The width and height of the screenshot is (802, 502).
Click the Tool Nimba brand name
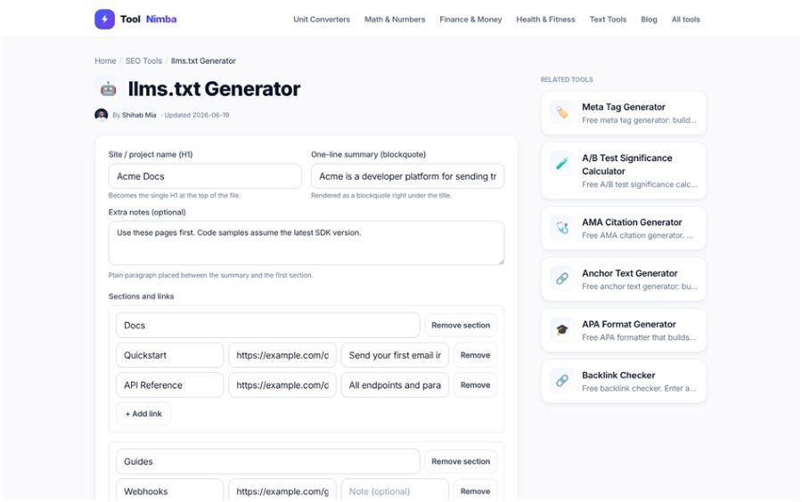pos(148,20)
